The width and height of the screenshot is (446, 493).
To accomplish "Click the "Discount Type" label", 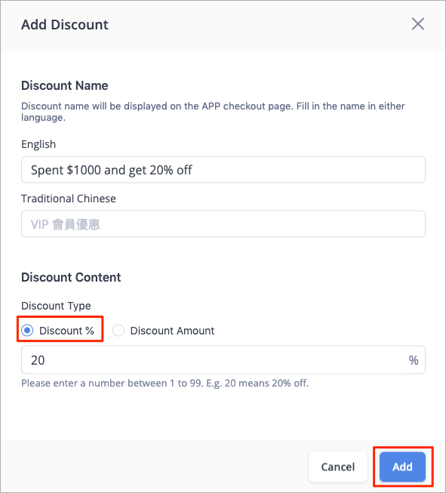I will (x=56, y=306).
